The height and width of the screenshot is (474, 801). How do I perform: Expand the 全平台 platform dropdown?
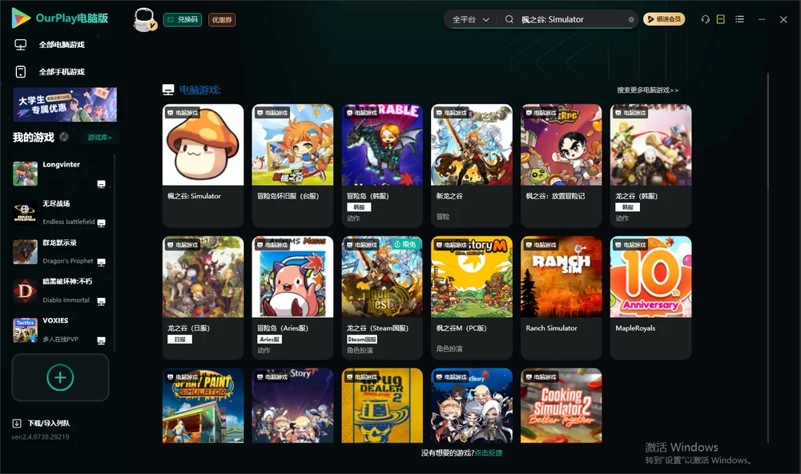[470, 19]
